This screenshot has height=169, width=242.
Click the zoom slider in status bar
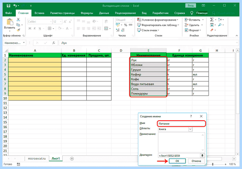(213, 164)
